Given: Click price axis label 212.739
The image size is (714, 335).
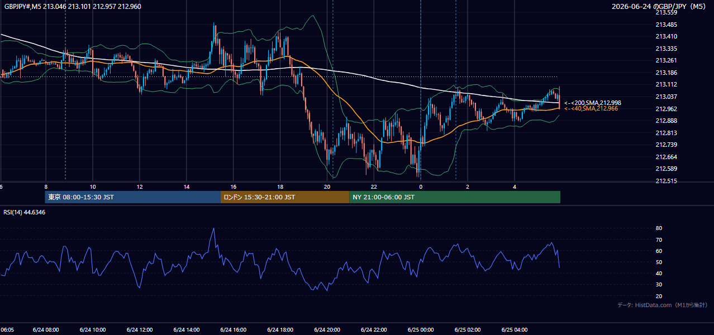Looking at the screenshot, I should coord(666,145).
